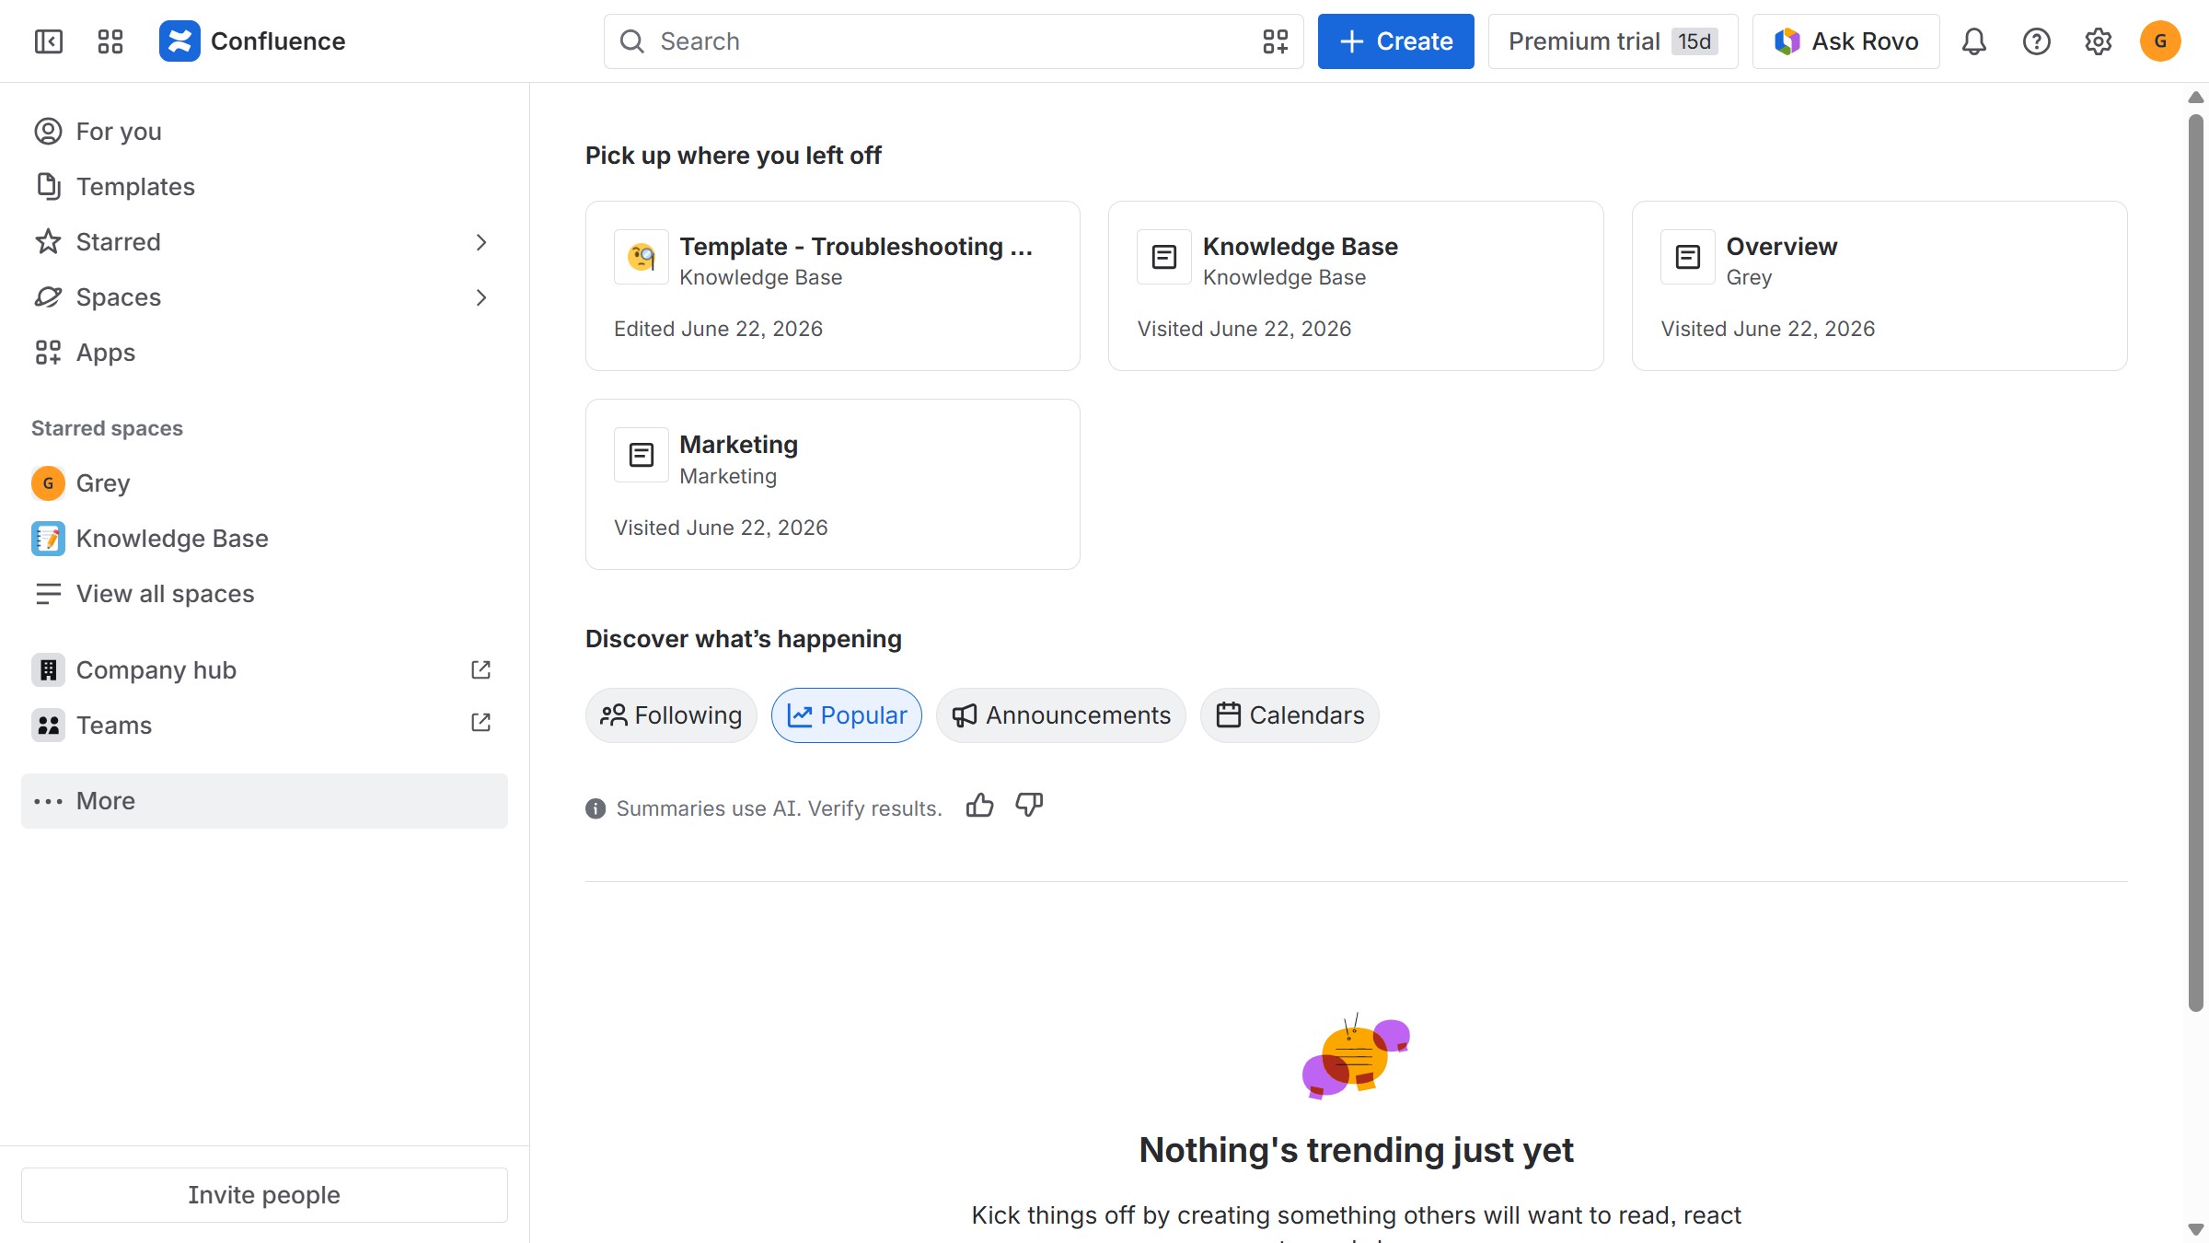The height and width of the screenshot is (1243, 2209).
Task: Open Apps in the sidebar
Action: (264, 353)
